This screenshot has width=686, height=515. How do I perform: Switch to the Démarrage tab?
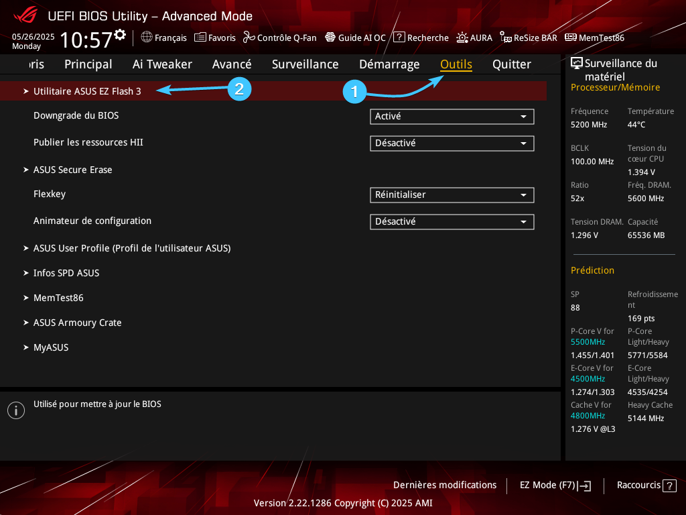click(x=389, y=65)
